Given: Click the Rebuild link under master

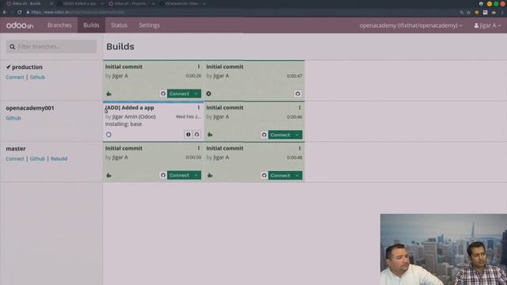Looking at the screenshot, I should tap(59, 158).
